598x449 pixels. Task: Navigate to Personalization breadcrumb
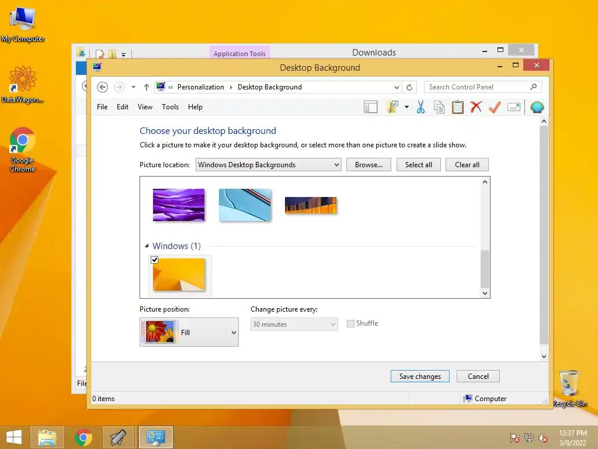(201, 87)
